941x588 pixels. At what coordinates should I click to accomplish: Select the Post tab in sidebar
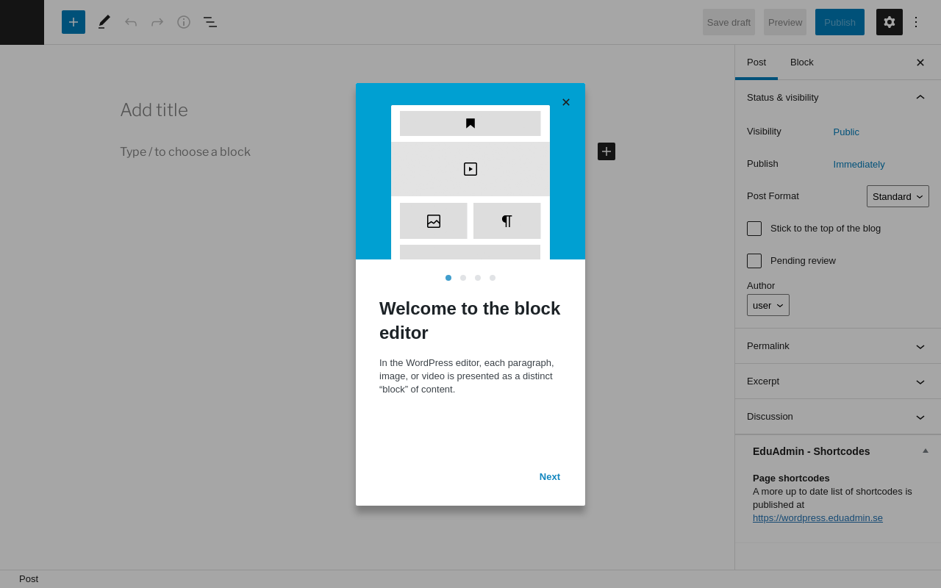click(x=756, y=62)
